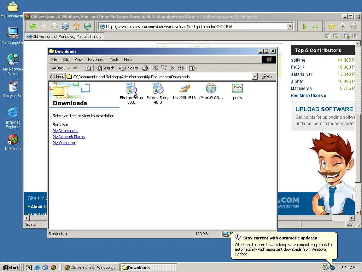Open K-Meleon history clock icon
The width and height of the screenshot is (362, 272).
click(x=343, y=26)
